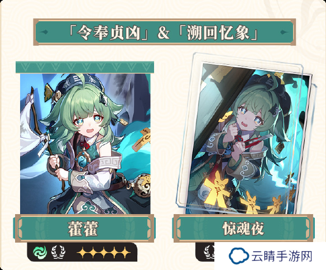Open the 藿藿 character portrait
Screen dimensions: 326x270
coord(85,144)
